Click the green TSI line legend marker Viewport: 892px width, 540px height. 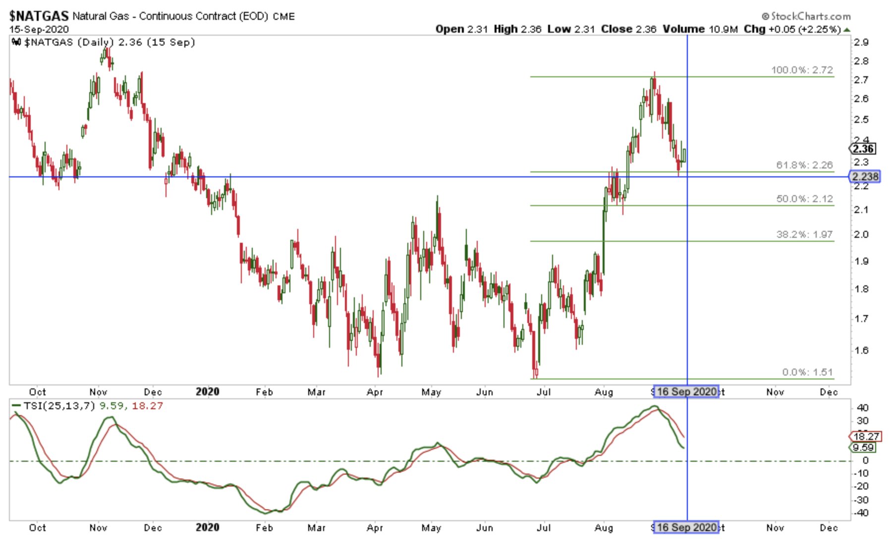(x=17, y=404)
